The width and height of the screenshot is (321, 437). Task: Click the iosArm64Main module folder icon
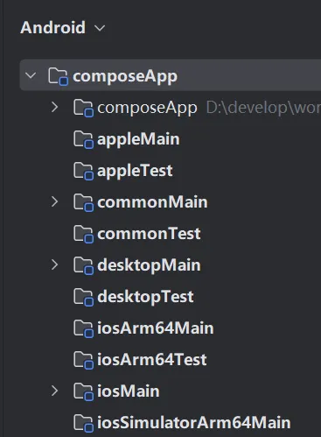click(83, 328)
